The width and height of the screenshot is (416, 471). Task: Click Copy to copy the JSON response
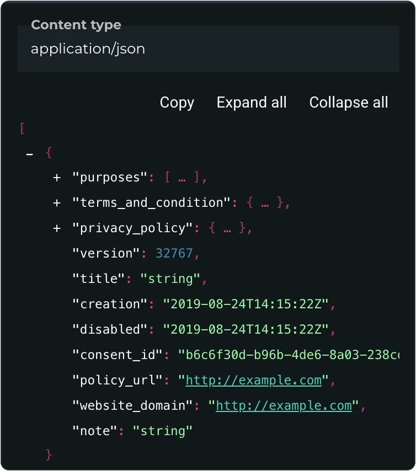pyautogui.click(x=177, y=103)
